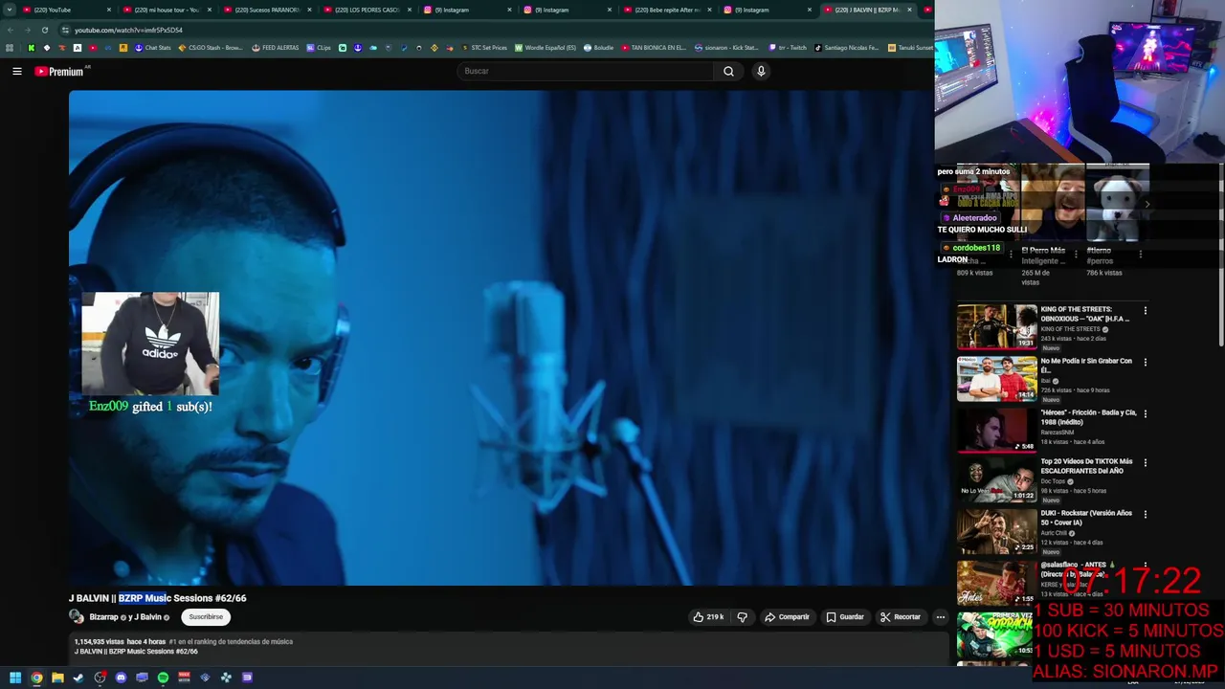Open the 'trr - Twitch' bookmark

[x=788, y=47]
